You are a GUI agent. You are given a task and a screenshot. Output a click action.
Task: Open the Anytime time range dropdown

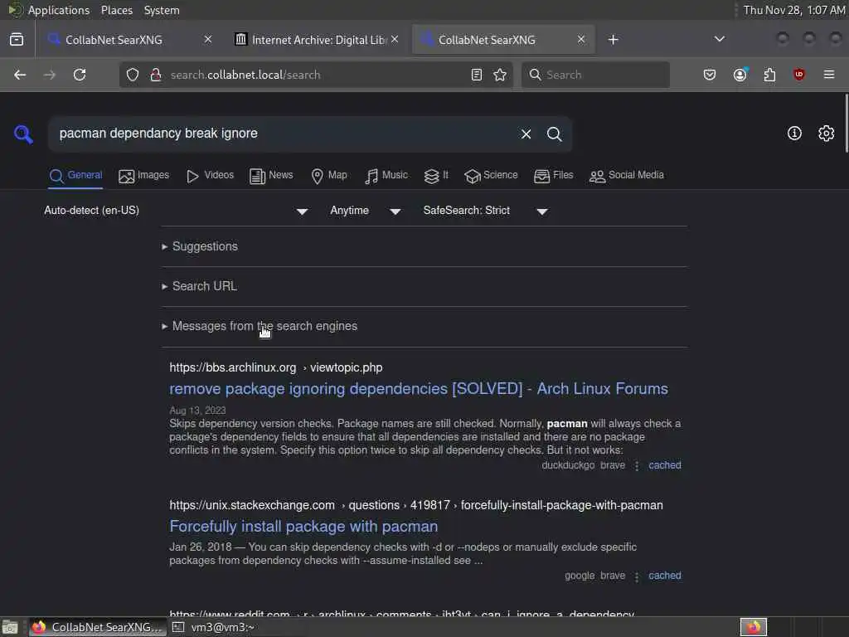pyautogui.click(x=366, y=211)
